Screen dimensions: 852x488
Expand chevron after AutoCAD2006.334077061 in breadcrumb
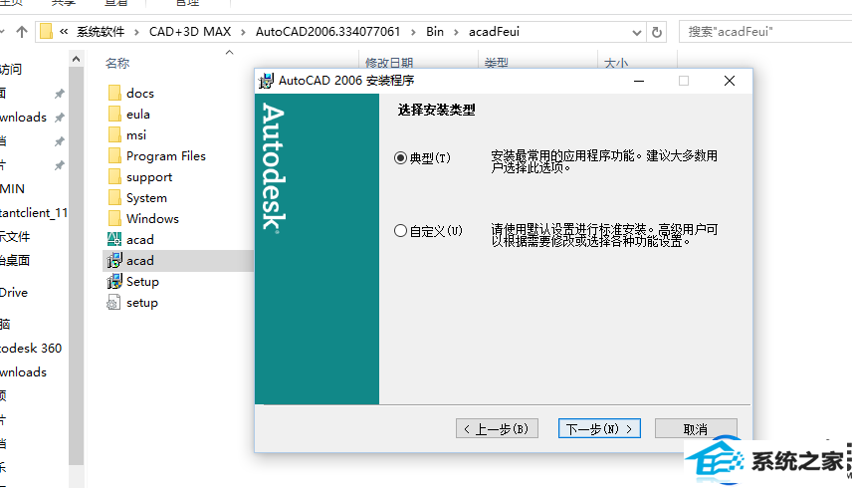(413, 32)
